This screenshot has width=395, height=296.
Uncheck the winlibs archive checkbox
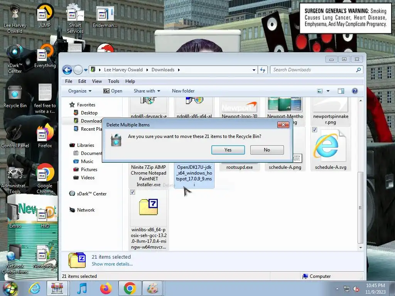coord(133,192)
